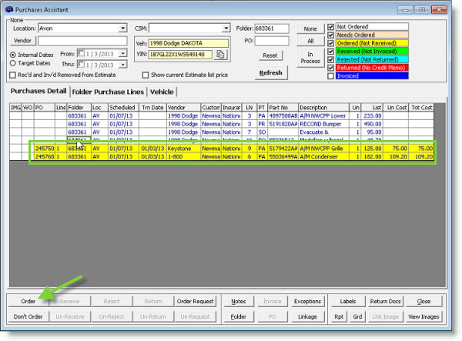Click the All filter button
The height and width of the screenshot is (341, 462).
[x=310, y=41]
